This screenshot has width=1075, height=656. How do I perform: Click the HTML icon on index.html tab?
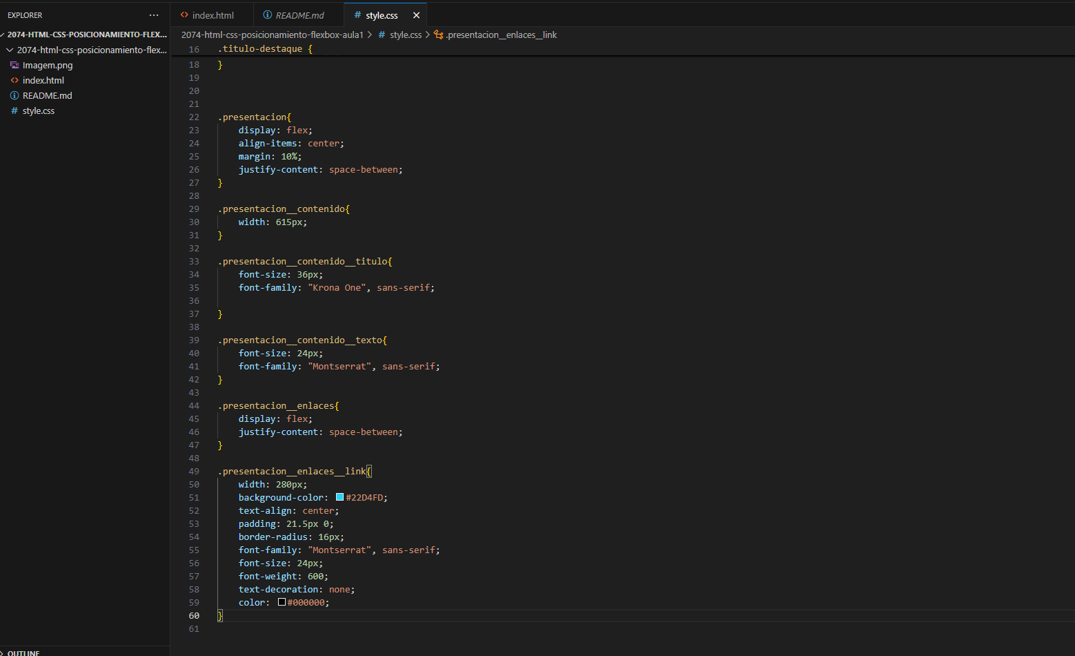[184, 15]
